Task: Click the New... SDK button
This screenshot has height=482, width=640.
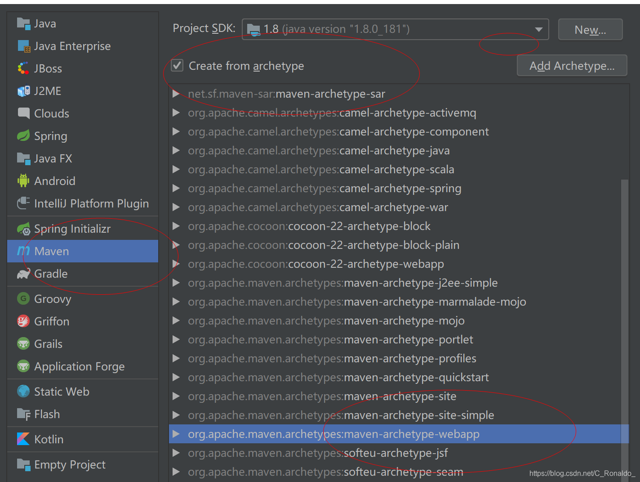Action: (590, 30)
